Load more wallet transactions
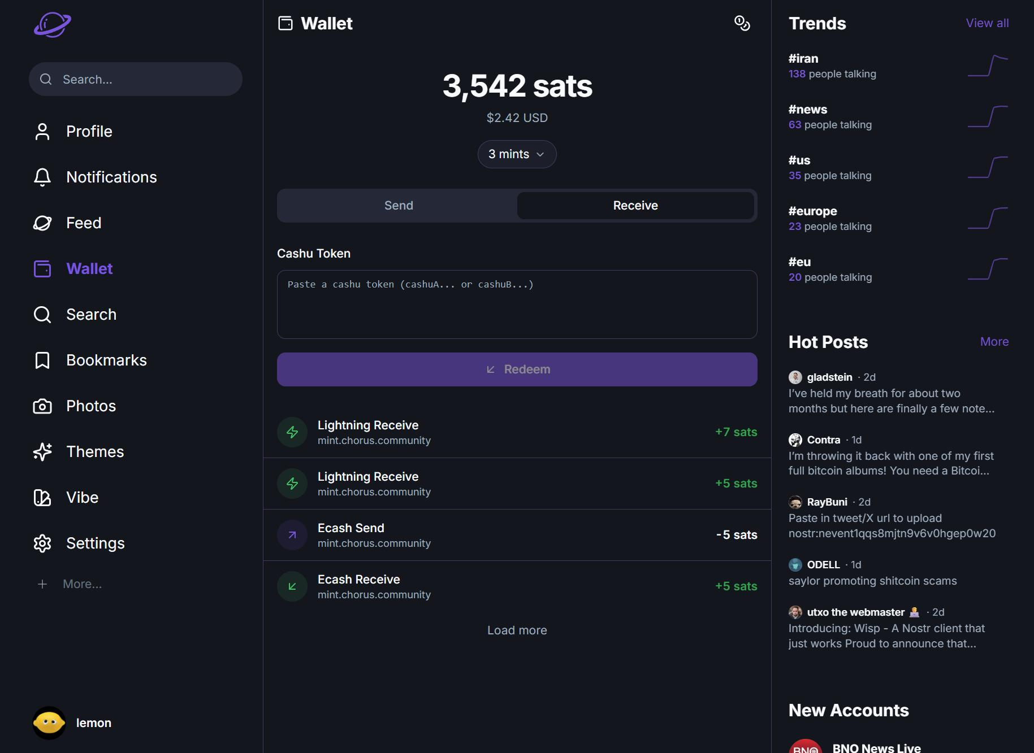This screenshot has height=753, width=1034. (x=517, y=630)
